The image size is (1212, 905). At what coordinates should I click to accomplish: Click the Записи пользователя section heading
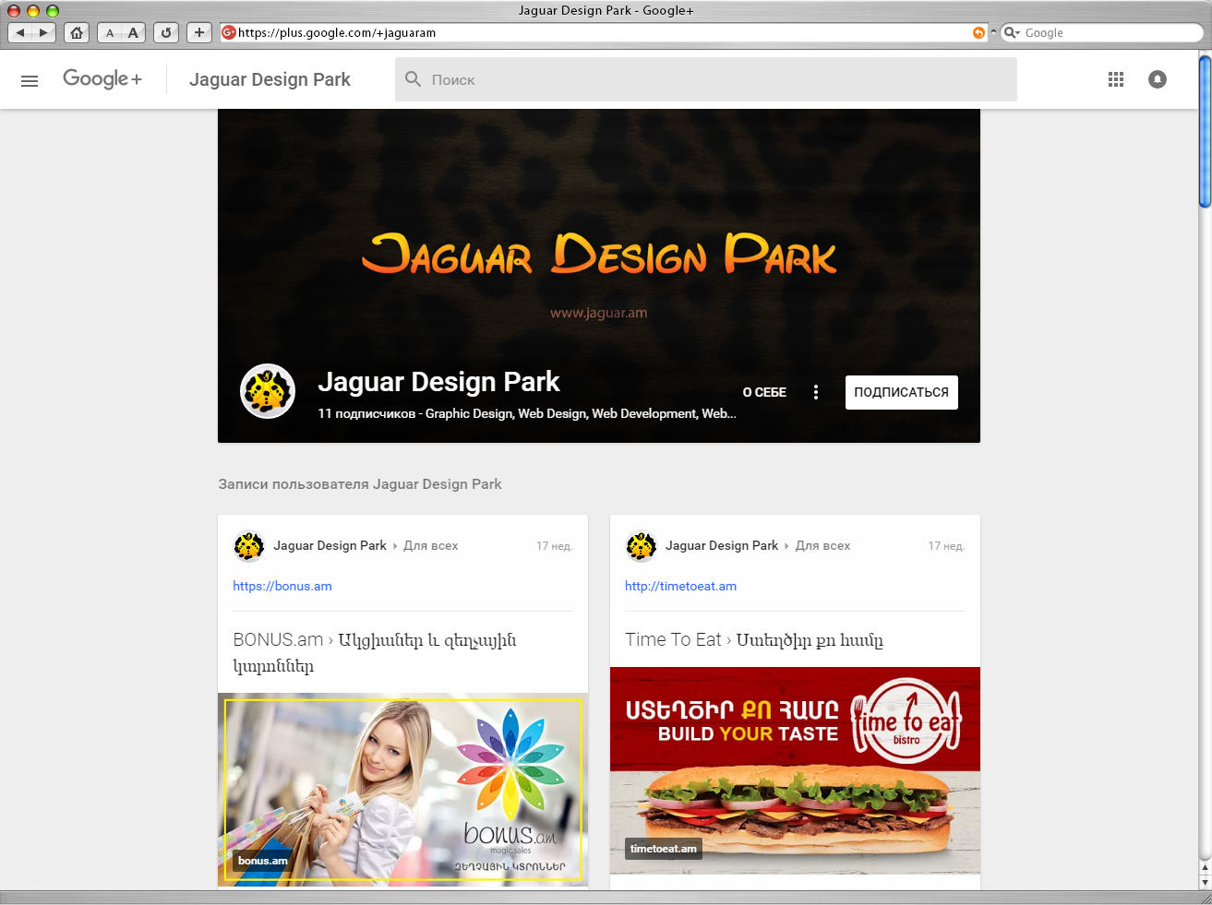click(x=360, y=484)
